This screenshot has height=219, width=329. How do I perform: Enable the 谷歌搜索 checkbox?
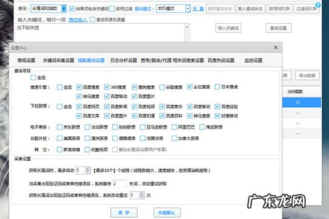162,87
